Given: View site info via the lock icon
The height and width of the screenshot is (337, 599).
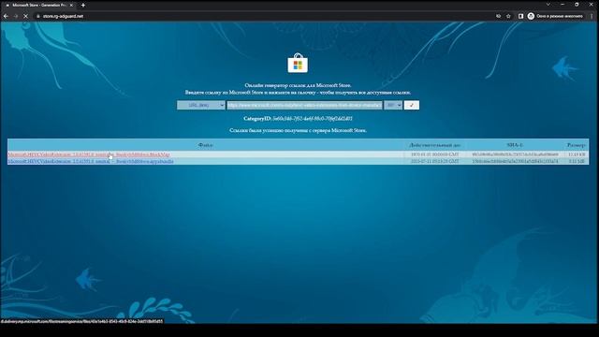Looking at the screenshot, I should pyautogui.click(x=37, y=16).
